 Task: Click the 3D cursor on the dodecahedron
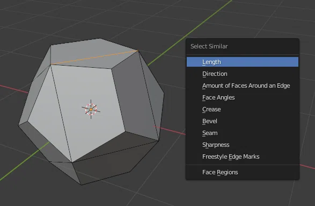(91, 109)
